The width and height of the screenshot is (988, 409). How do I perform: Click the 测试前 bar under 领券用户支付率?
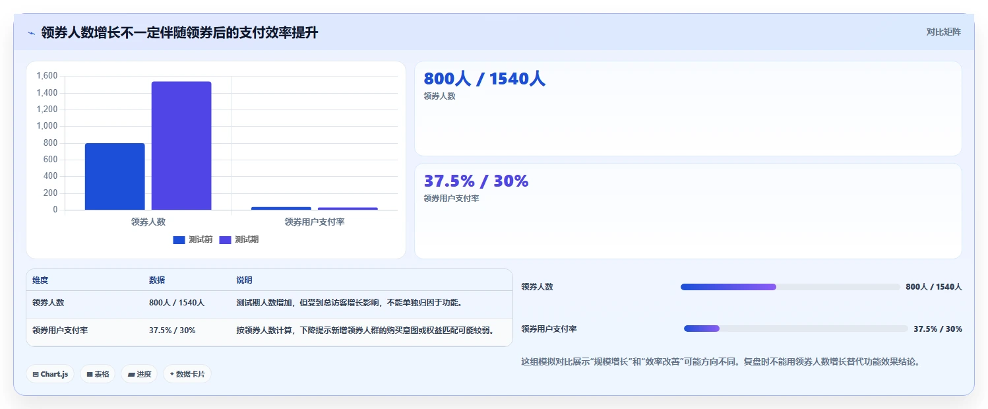tap(281, 208)
